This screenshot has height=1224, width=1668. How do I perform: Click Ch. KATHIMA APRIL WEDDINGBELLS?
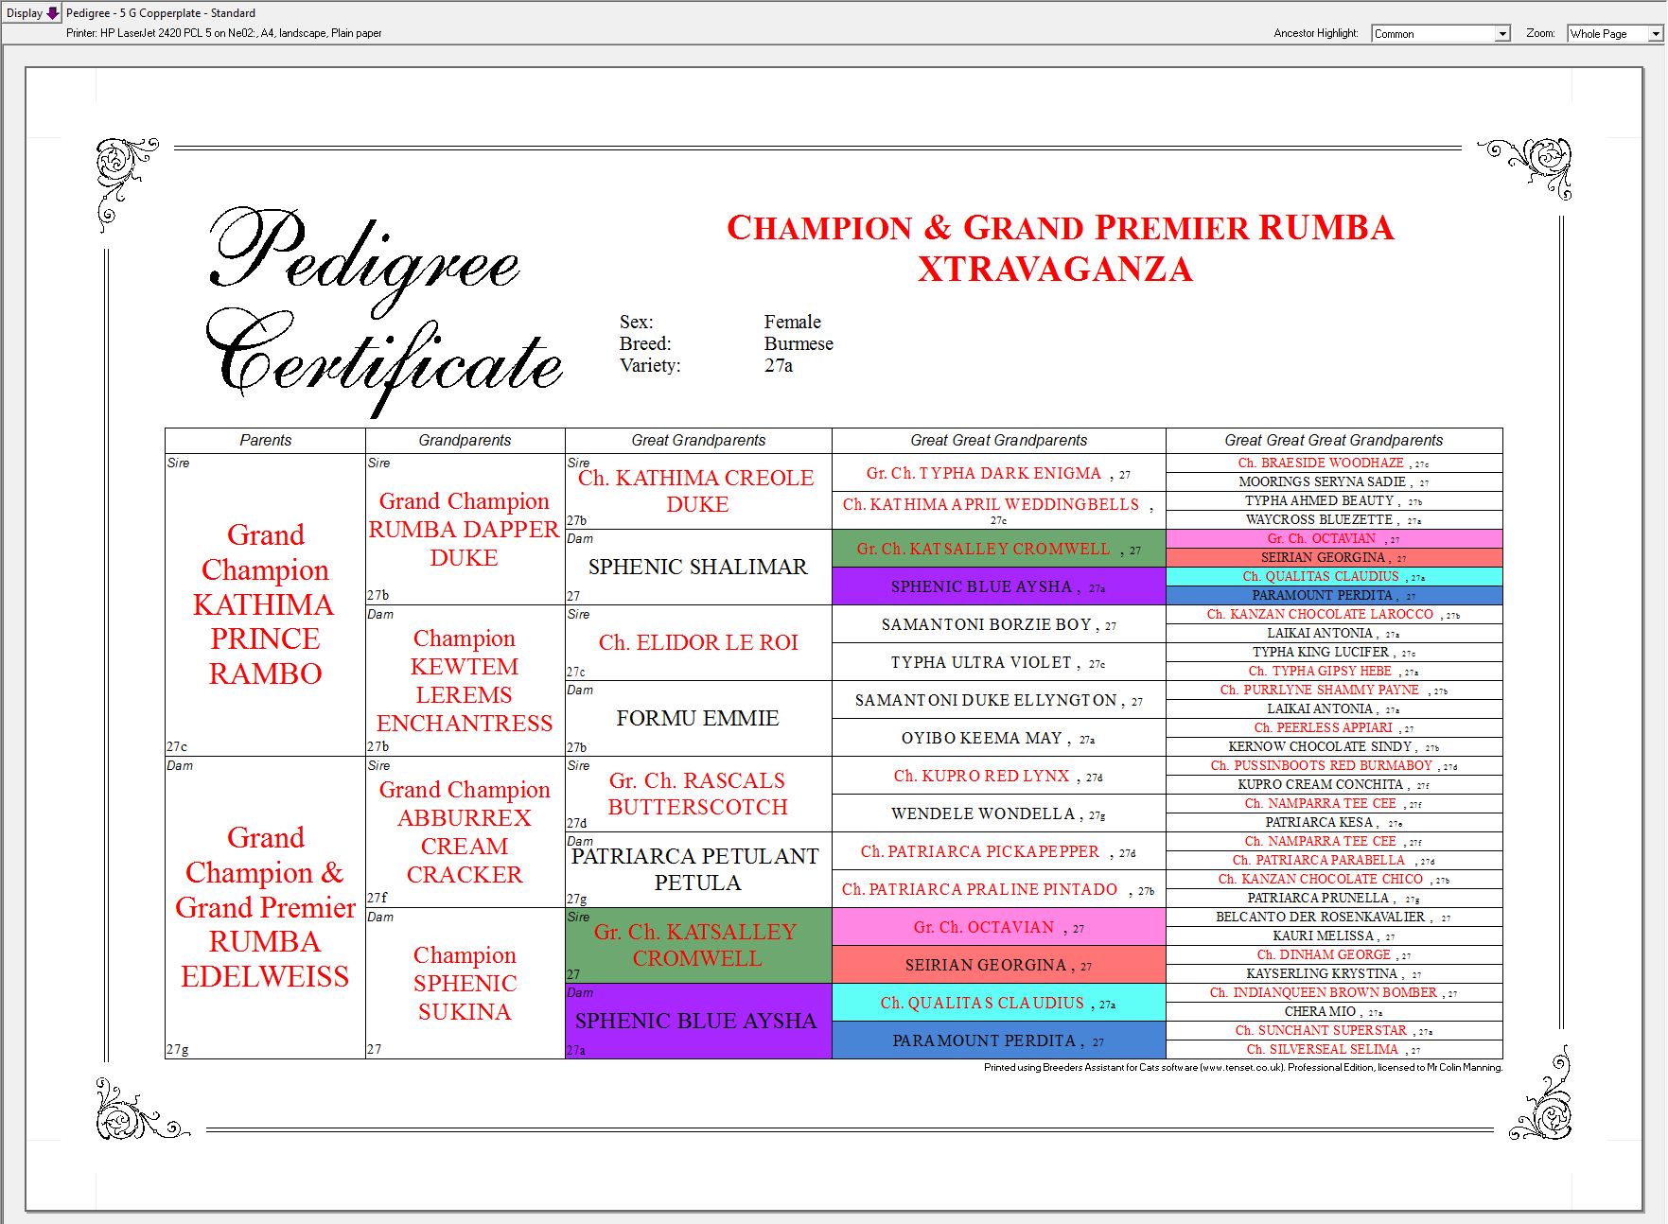coord(998,510)
